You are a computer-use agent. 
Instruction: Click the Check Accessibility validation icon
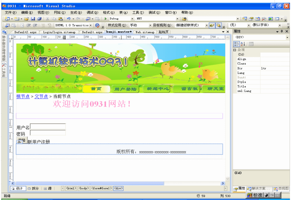(97, 25)
